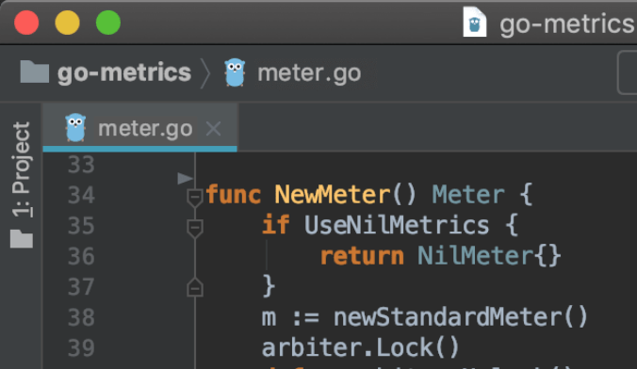Close the meter.go editor tab
The image size is (637, 369).
pyautogui.click(x=213, y=129)
